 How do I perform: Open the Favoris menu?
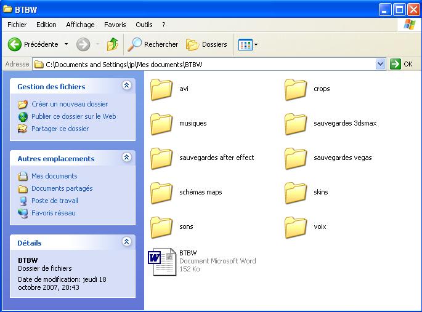115,25
